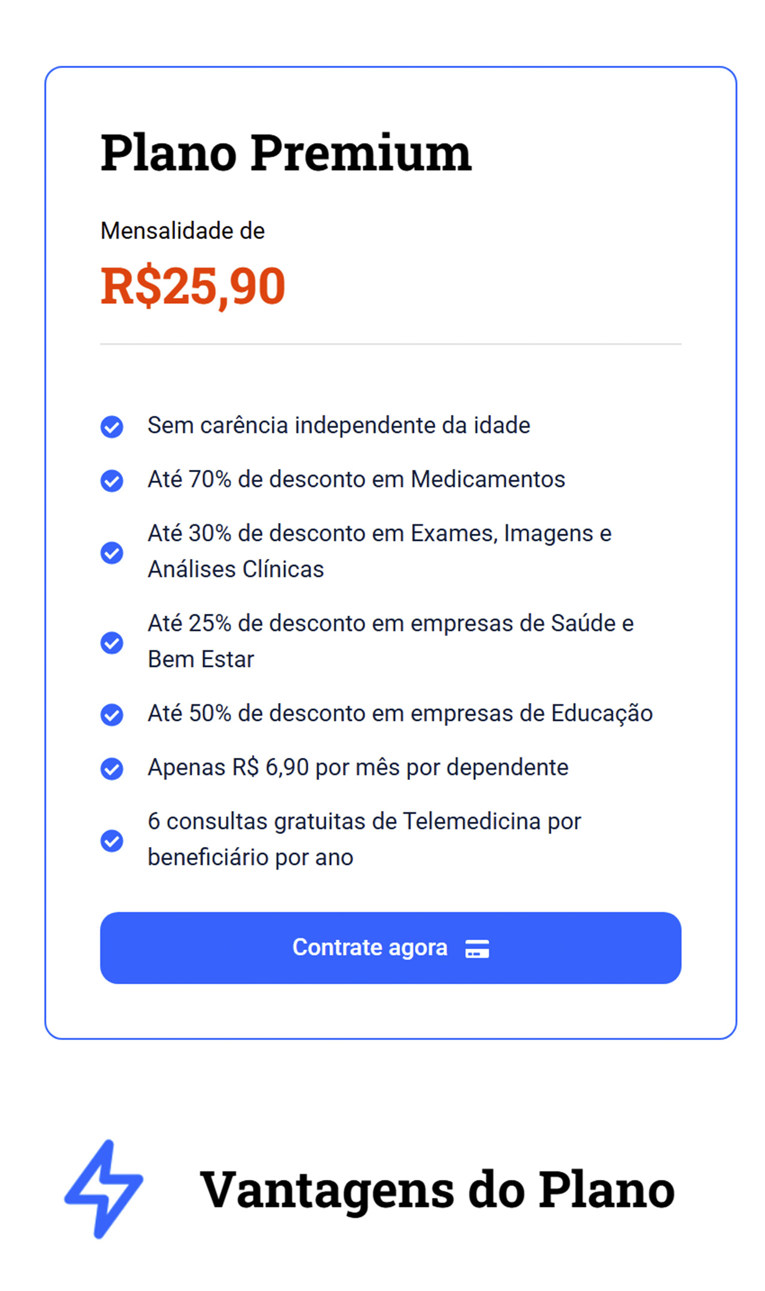Click the checkmark beside Saúde e Bem Estar

(x=112, y=643)
